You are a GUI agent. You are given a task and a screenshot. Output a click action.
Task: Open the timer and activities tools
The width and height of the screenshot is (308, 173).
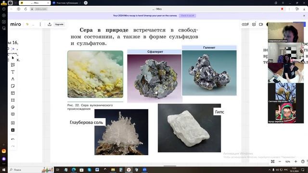click(245, 25)
